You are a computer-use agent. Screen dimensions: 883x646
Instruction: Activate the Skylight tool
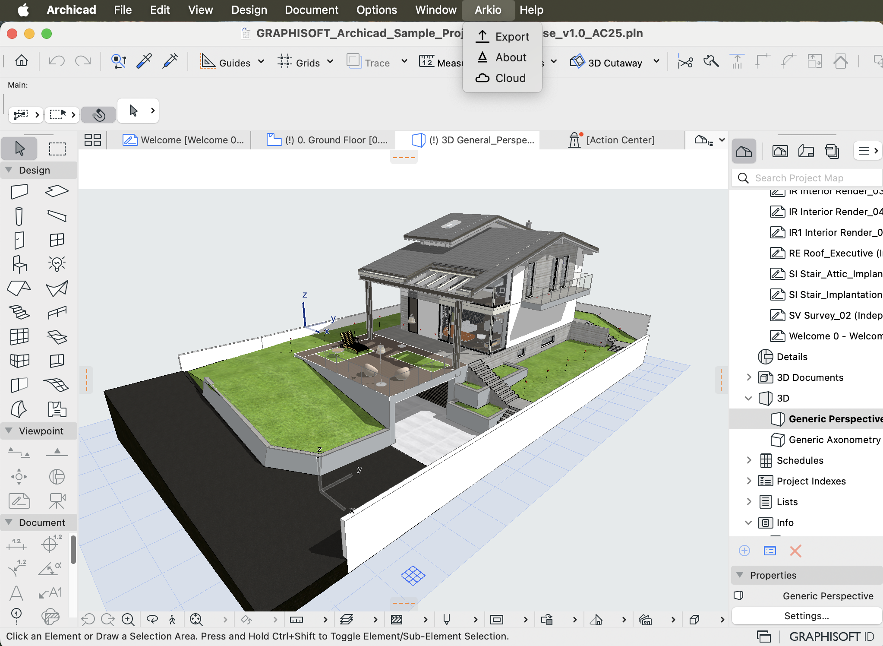point(57,336)
